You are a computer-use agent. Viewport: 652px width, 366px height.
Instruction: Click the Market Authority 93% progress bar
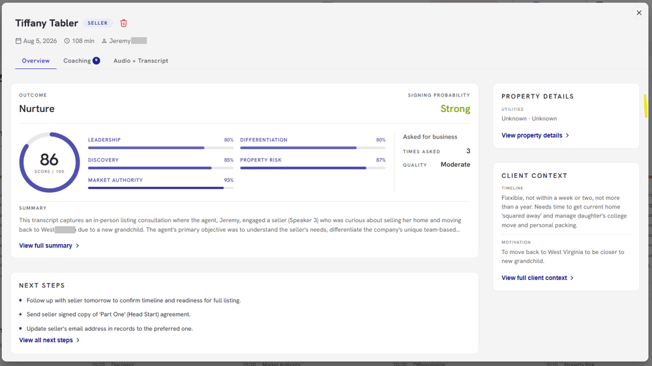(x=160, y=188)
